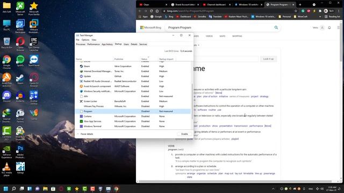Open a new Chrome tab

(x=300, y=4)
